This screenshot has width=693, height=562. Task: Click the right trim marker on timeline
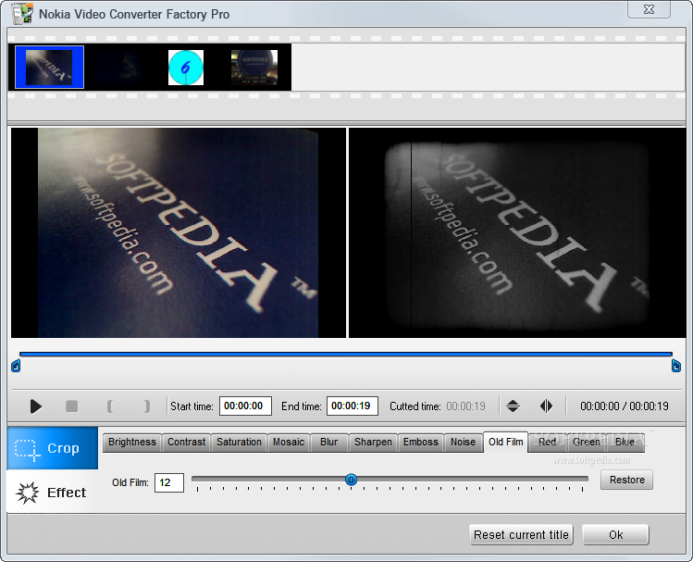pos(675,366)
